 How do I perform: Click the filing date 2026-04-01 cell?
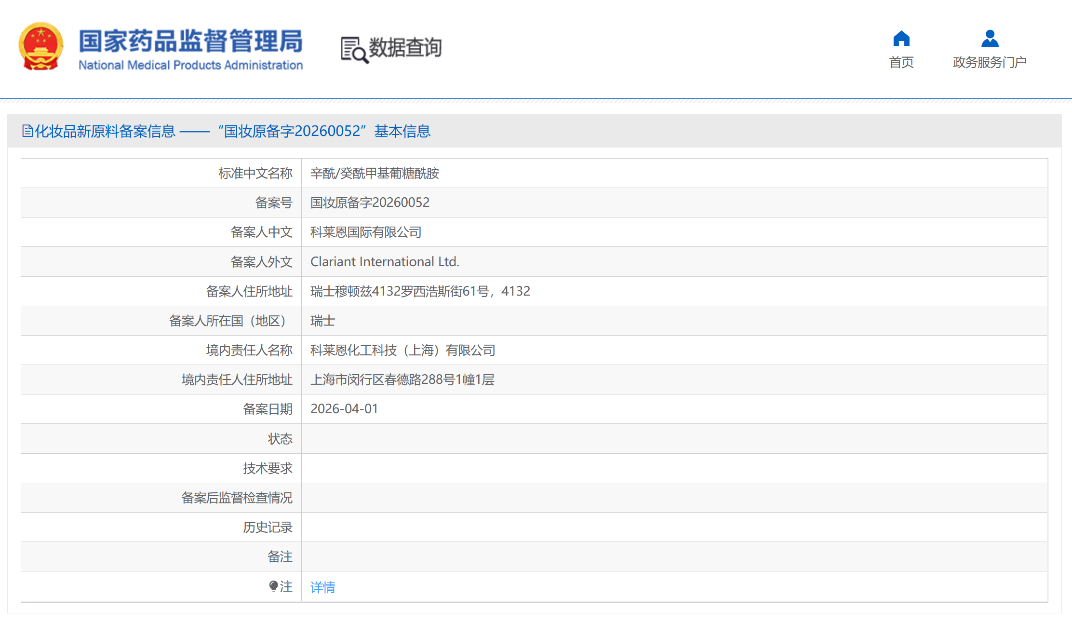[x=344, y=409]
